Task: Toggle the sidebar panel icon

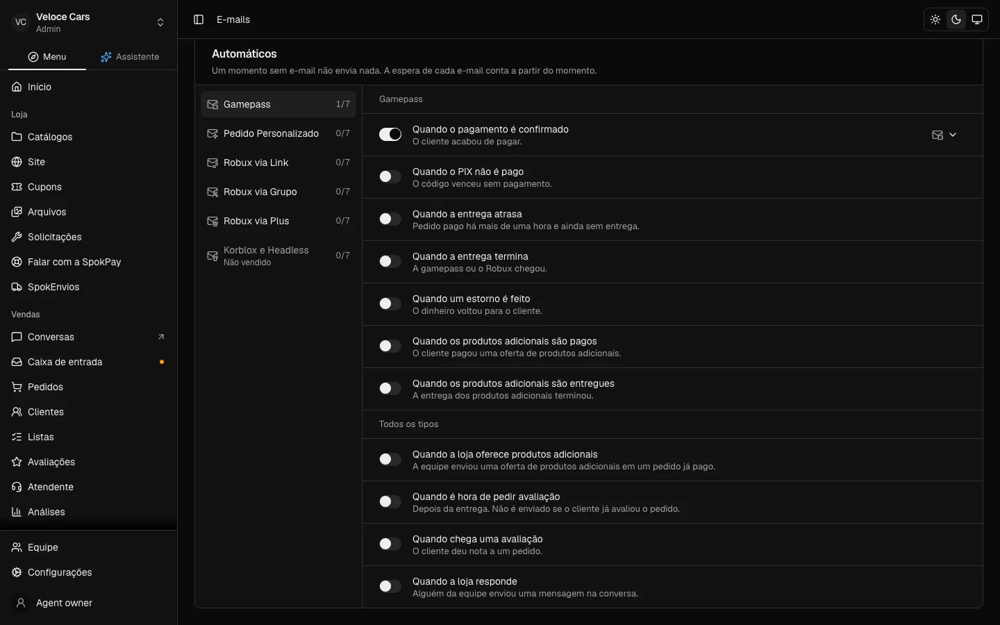Action: point(199,19)
